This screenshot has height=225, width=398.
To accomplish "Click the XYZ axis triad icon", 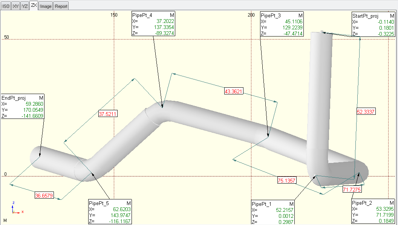I will [17, 208].
